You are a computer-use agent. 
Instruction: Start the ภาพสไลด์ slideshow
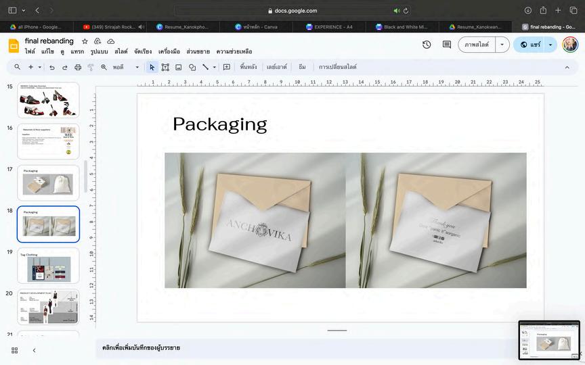tap(477, 45)
